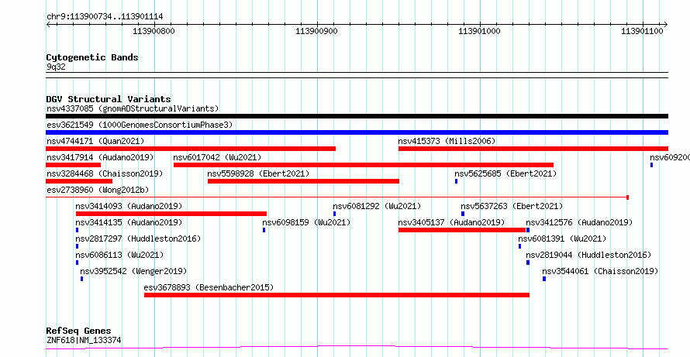Select the red nsv3405137 variant bar
The width and height of the screenshot is (690, 357).
click(462, 230)
